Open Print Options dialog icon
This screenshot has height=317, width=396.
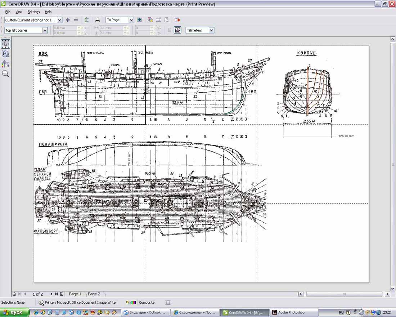tap(86, 20)
